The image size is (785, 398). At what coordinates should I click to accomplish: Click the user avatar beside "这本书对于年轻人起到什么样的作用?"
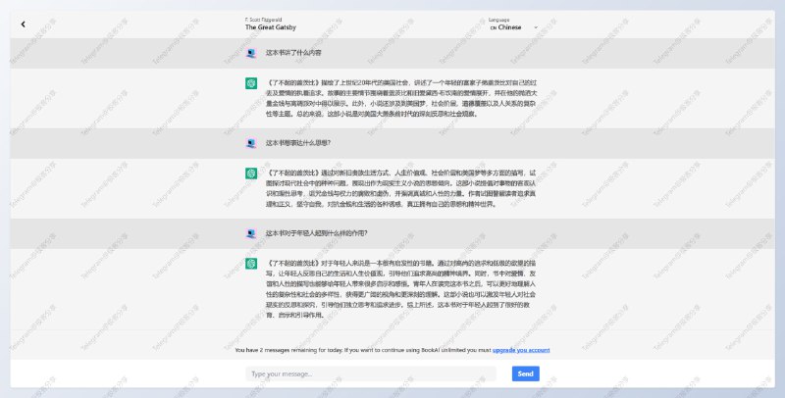[251, 233]
